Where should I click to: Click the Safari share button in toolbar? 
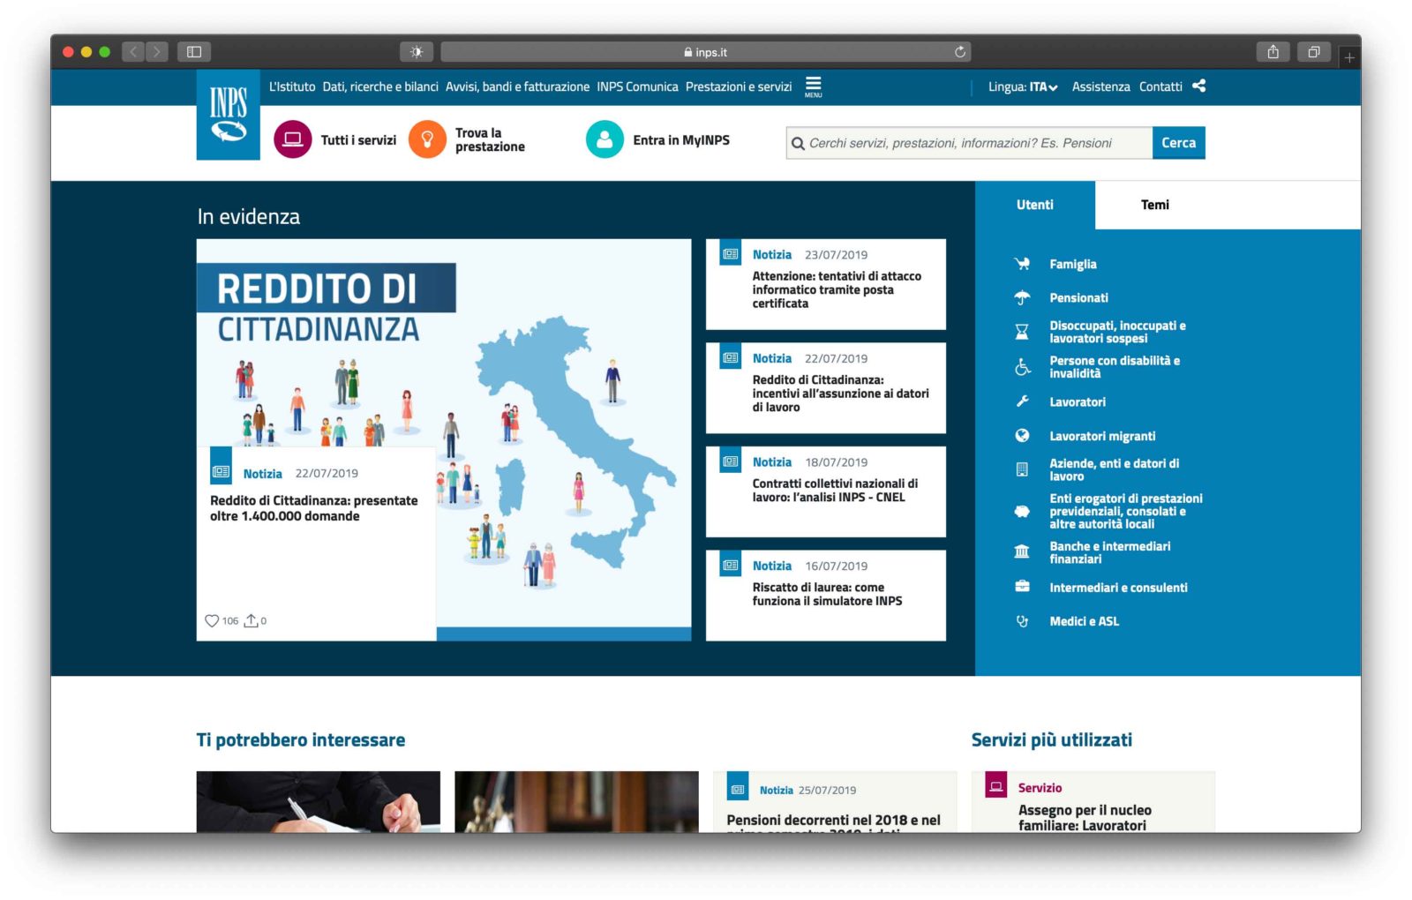[1273, 52]
